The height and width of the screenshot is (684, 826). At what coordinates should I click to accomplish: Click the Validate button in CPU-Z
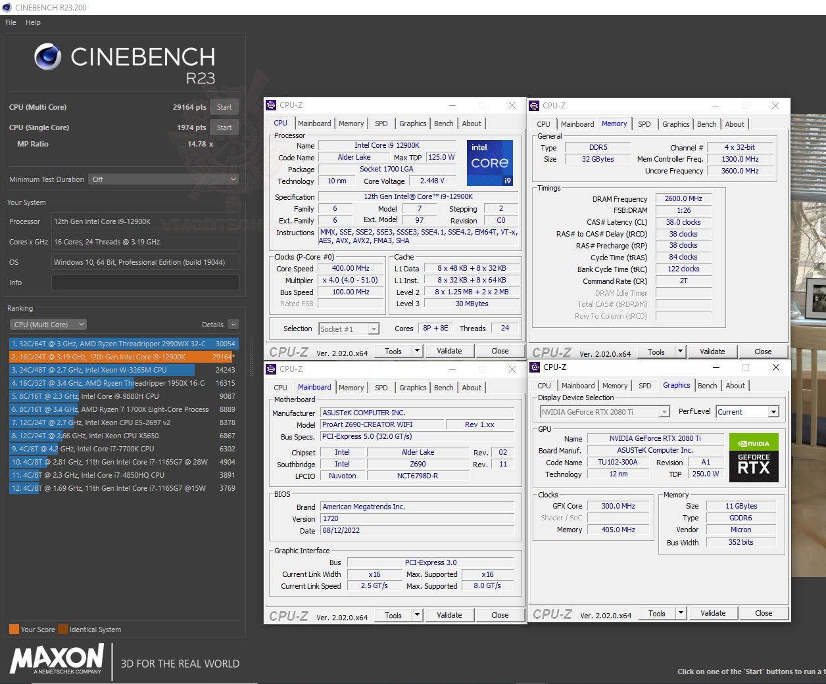(449, 350)
